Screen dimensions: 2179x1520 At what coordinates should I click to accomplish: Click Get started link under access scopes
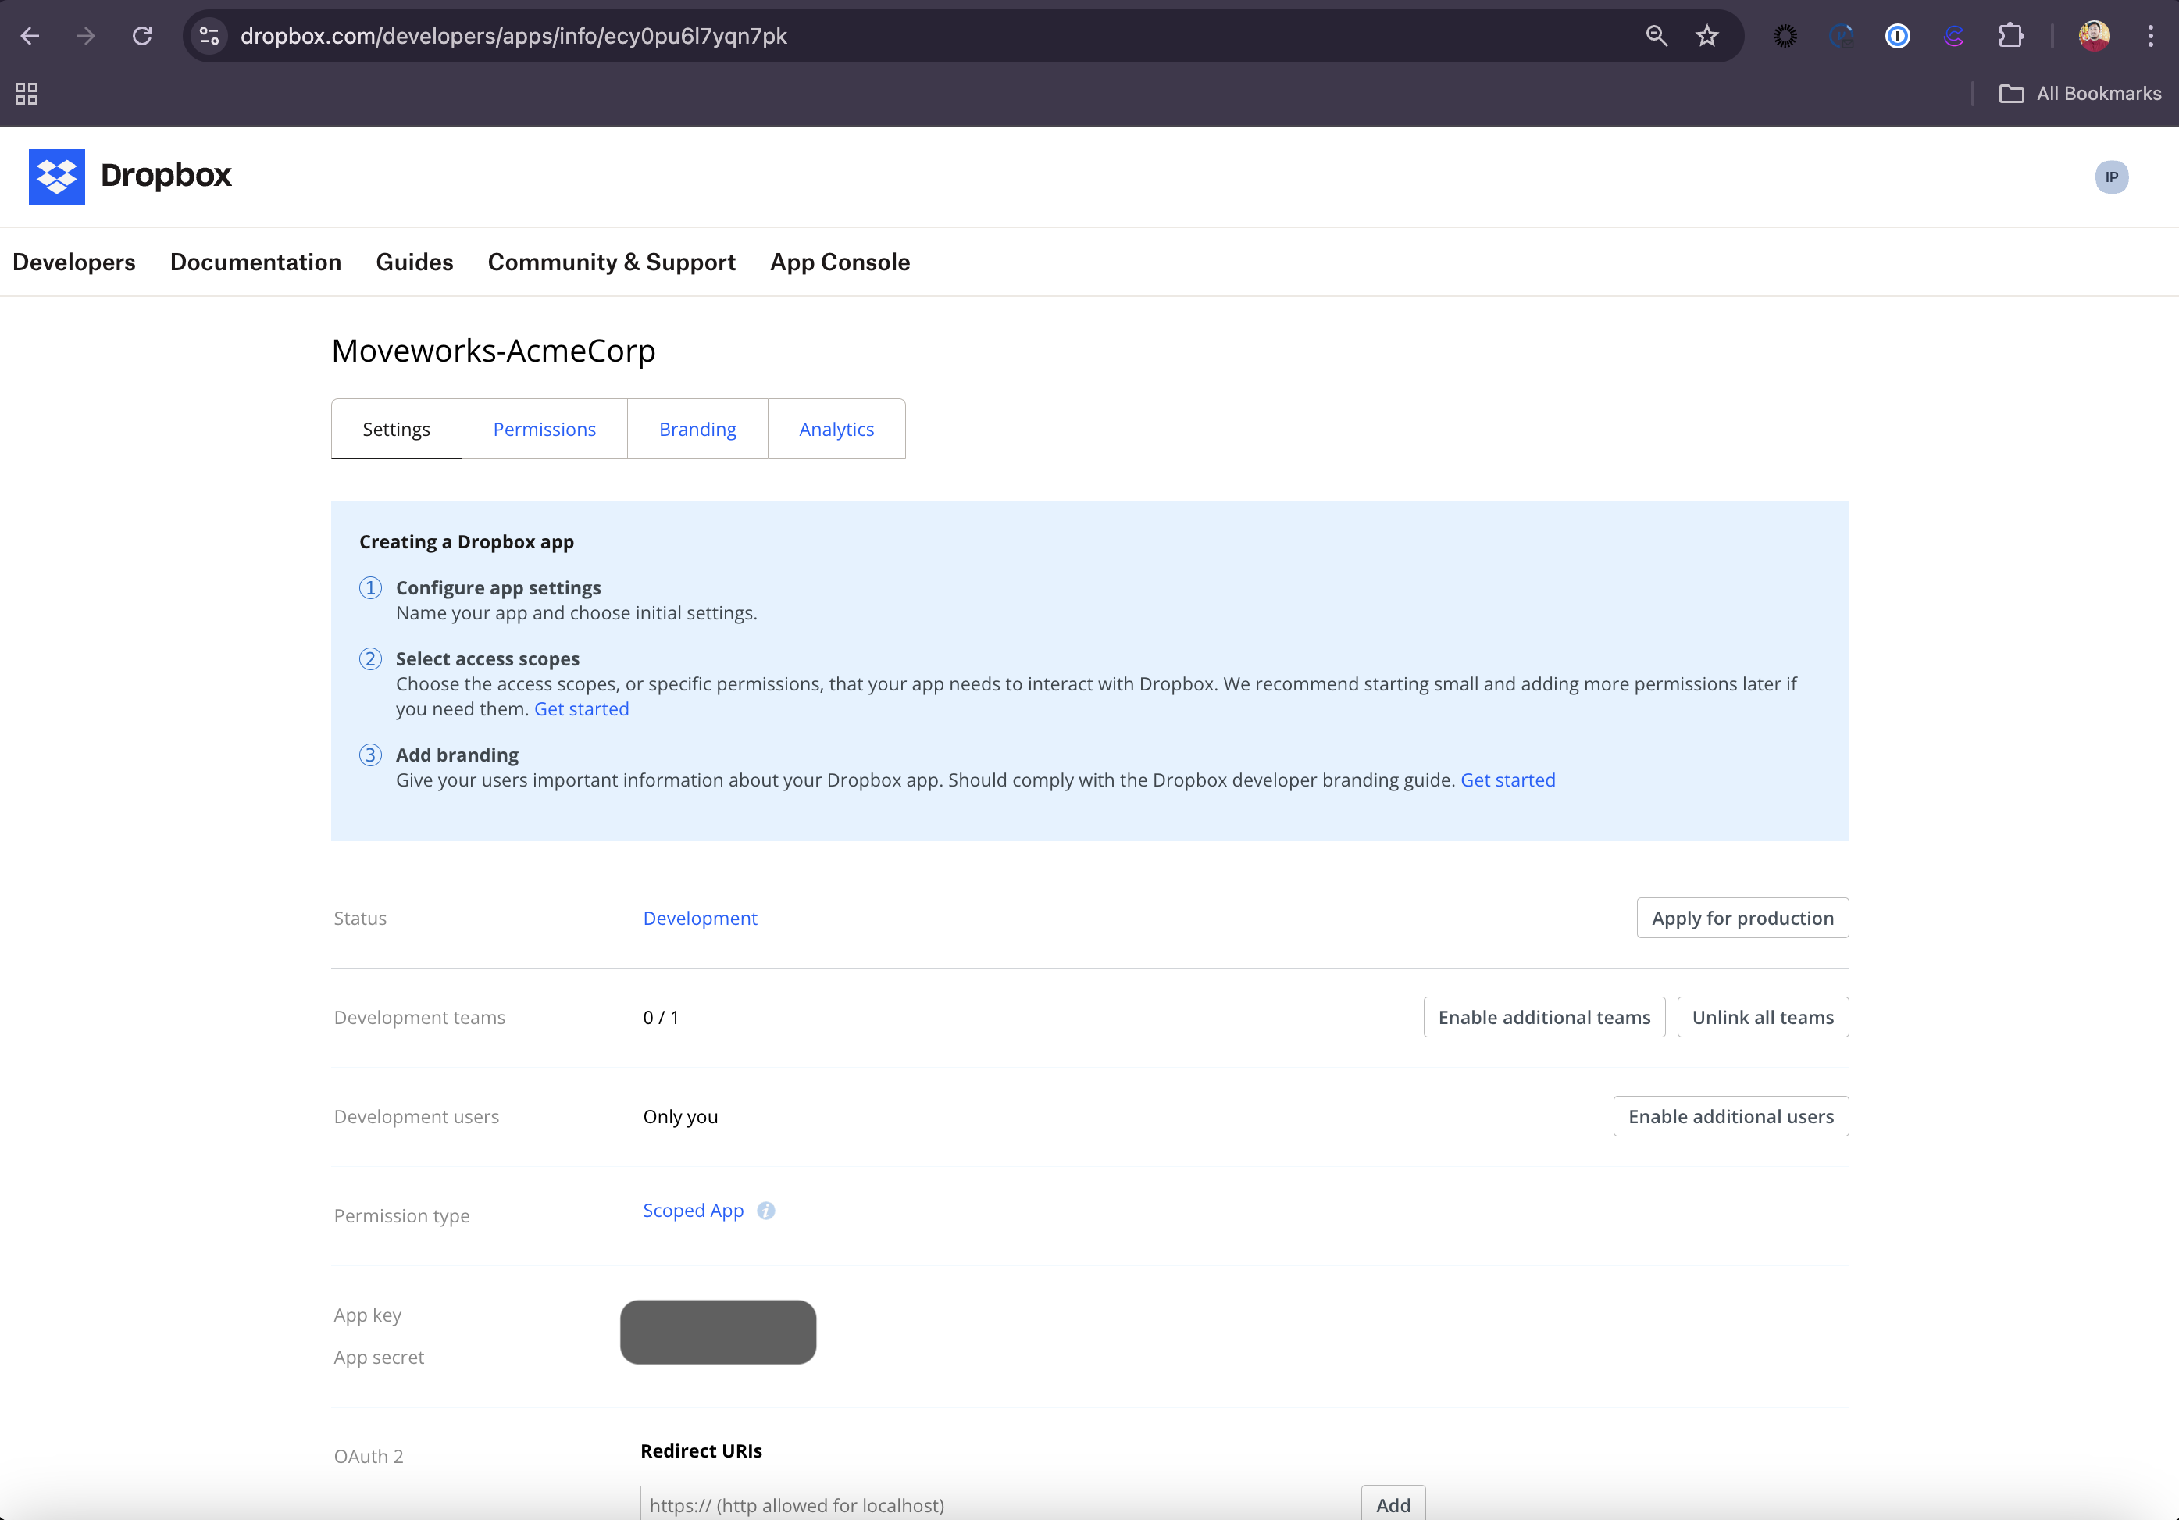click(x=582, y=709)
